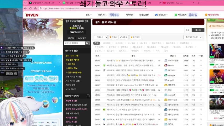The image size is (224, 126).
Task: Filter by 인증글 medal button
Action: 113,37
